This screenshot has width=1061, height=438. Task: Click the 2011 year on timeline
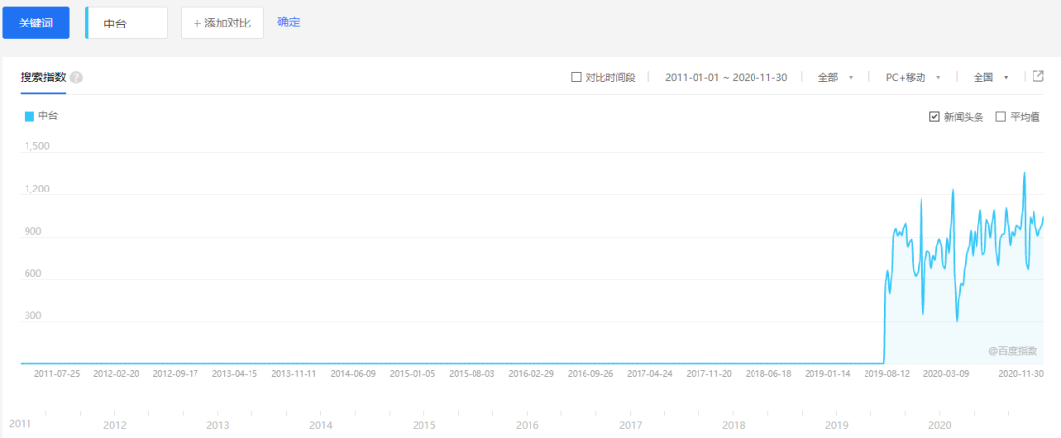click(19, 423)
